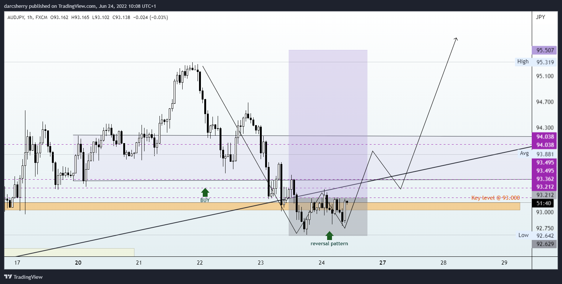Click the green arrow above BUY label
The image size is (562, 284).
(205, 192)
